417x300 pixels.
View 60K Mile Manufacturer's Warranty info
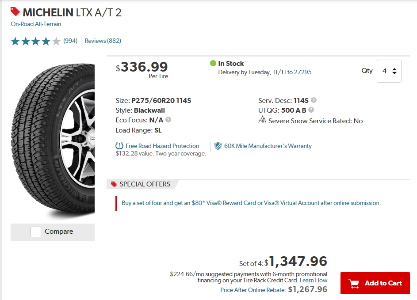click(268, 146)
